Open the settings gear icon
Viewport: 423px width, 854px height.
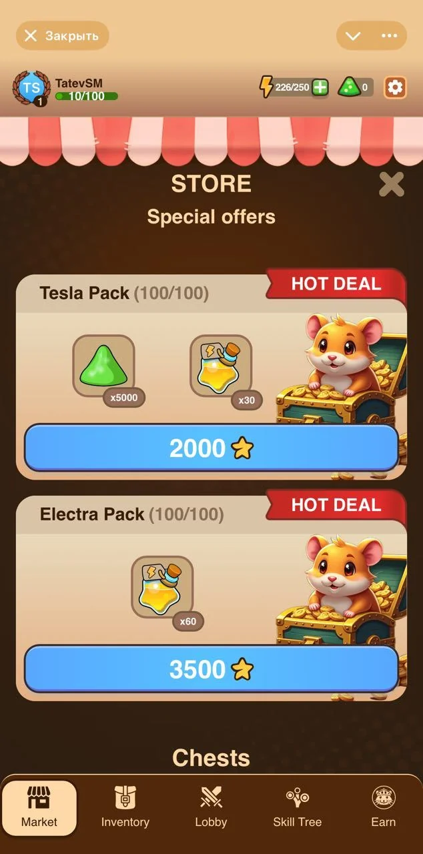tap(395, 87)
